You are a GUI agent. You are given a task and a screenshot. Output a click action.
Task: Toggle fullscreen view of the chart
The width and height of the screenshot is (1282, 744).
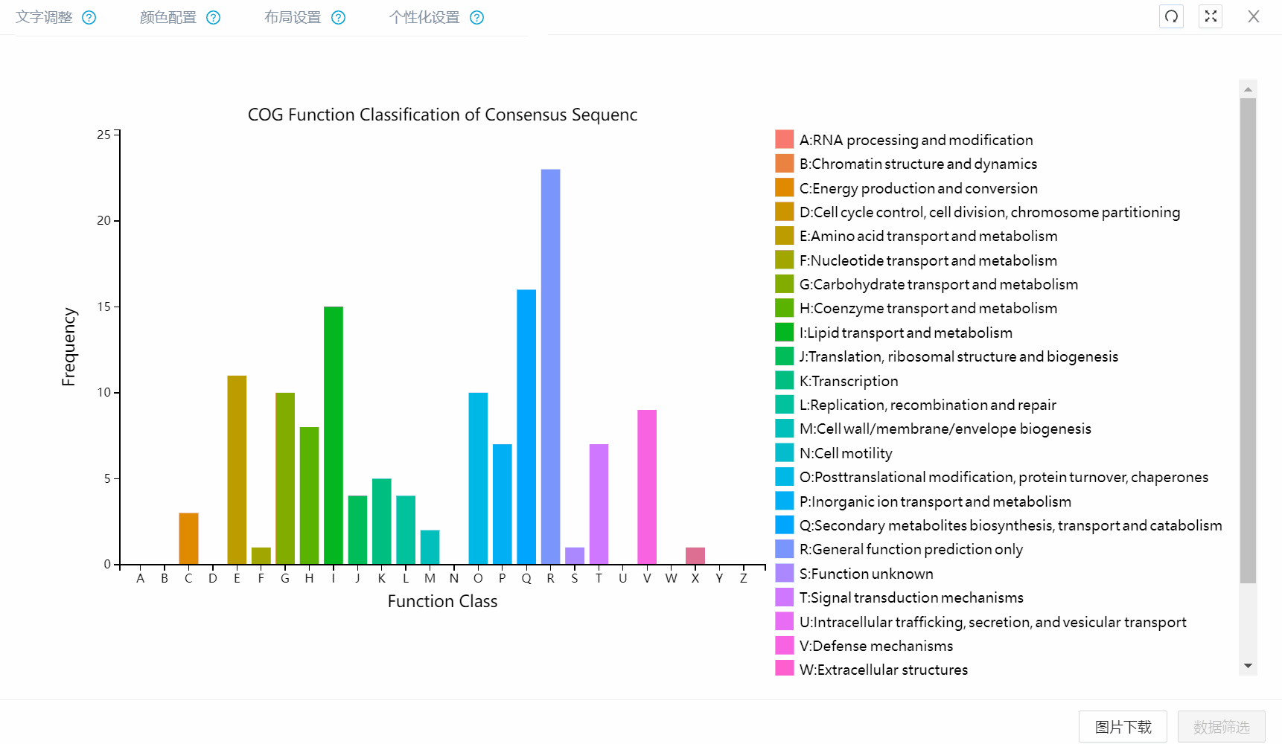[1211, 16]
